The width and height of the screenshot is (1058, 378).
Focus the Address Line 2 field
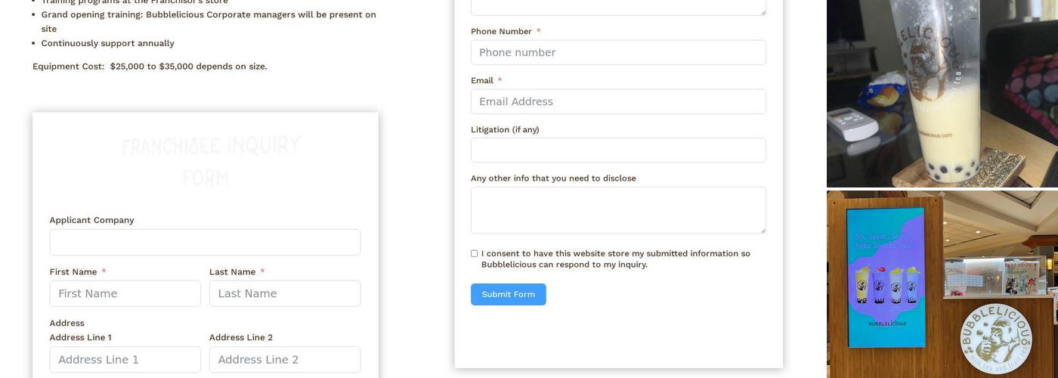285,359
